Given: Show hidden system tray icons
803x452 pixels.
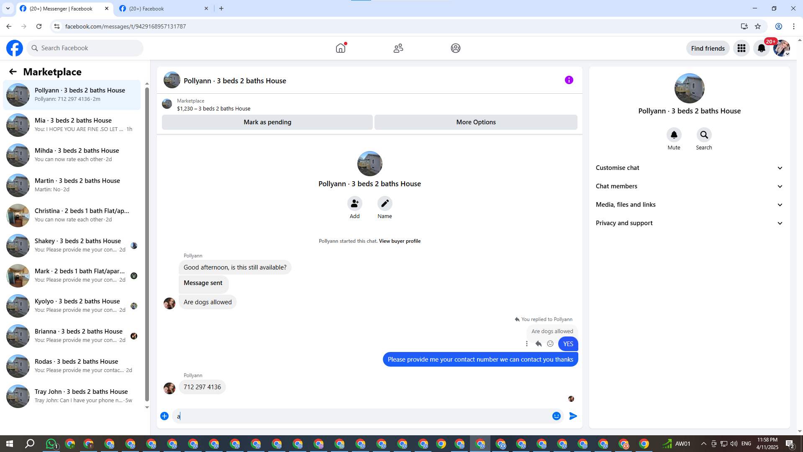Looking at the screenshot, I should point(703,444).
